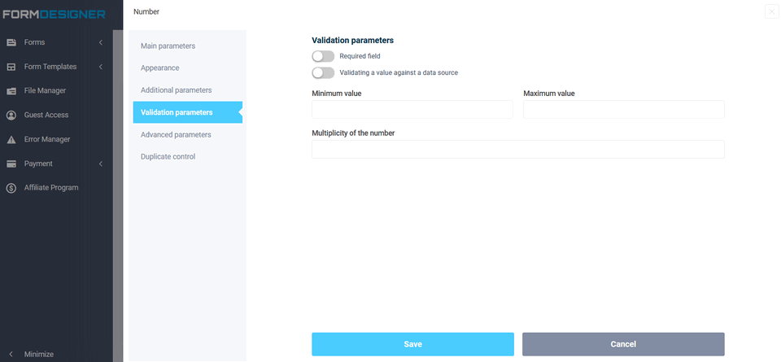Open File Manager via its icon

coord(11,90)
